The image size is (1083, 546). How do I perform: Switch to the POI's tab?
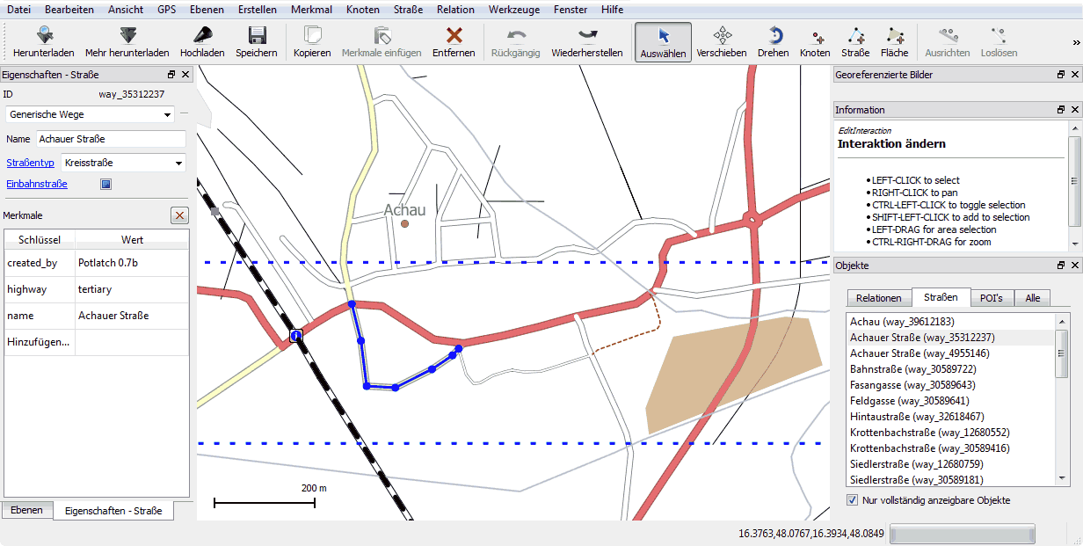[992, 298]
